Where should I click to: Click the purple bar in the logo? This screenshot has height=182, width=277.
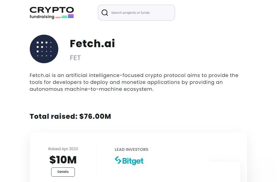tap(71, 16)
